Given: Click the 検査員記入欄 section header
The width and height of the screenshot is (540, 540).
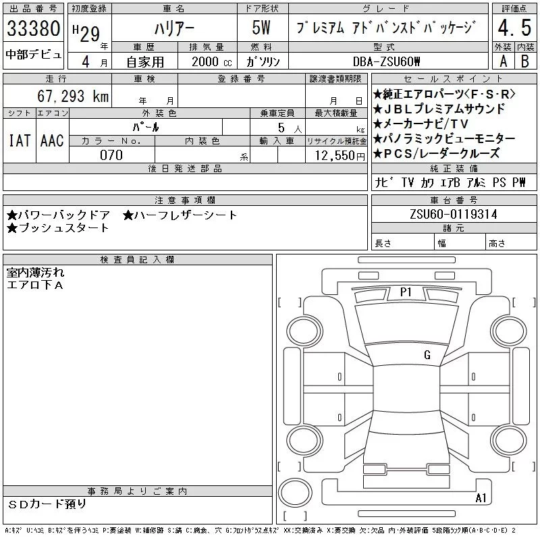Looking at the screenshot, I should tap(137, 260).
